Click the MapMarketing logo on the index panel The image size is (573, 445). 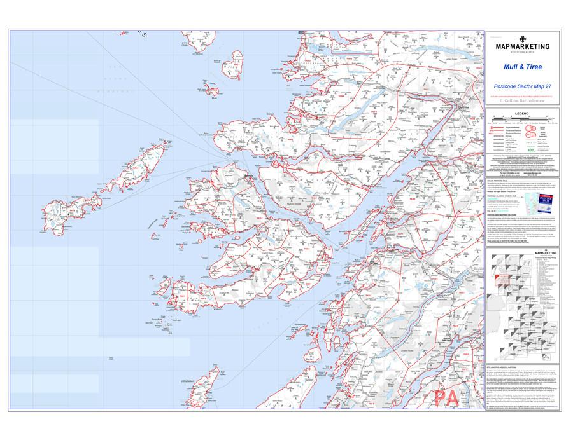click(x=546, y=252)
